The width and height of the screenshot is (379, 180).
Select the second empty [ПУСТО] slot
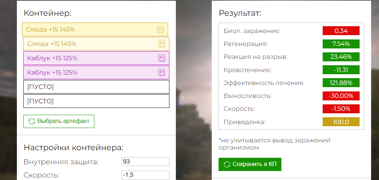97,101
